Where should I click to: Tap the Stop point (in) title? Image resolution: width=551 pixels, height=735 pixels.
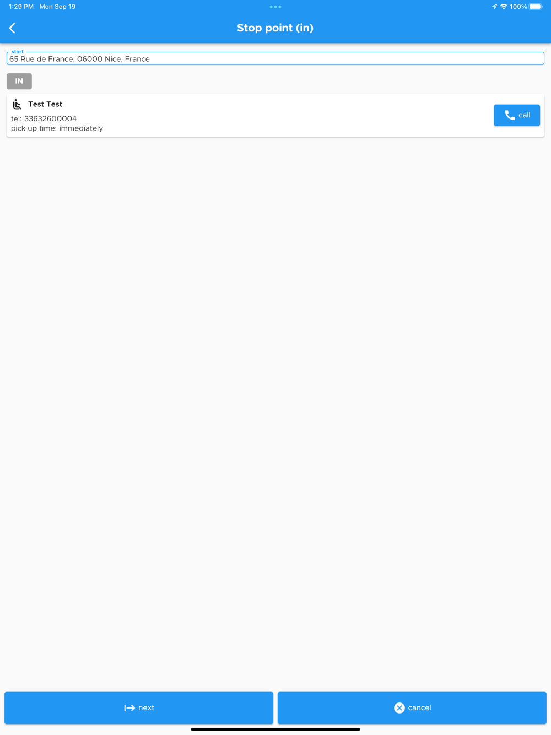[275, 28]
